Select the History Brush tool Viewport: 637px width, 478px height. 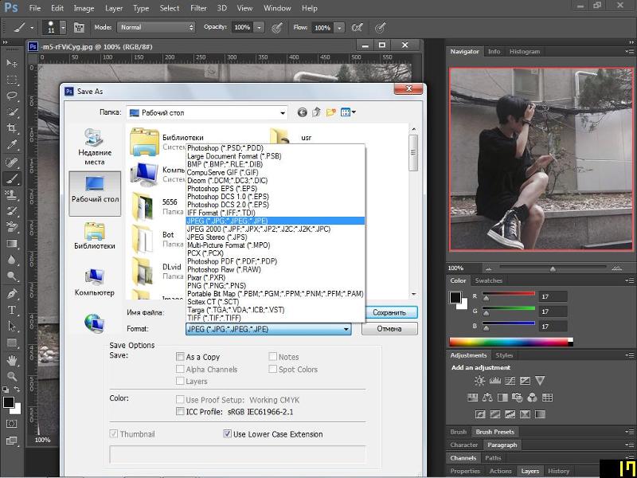coord(12,211)
